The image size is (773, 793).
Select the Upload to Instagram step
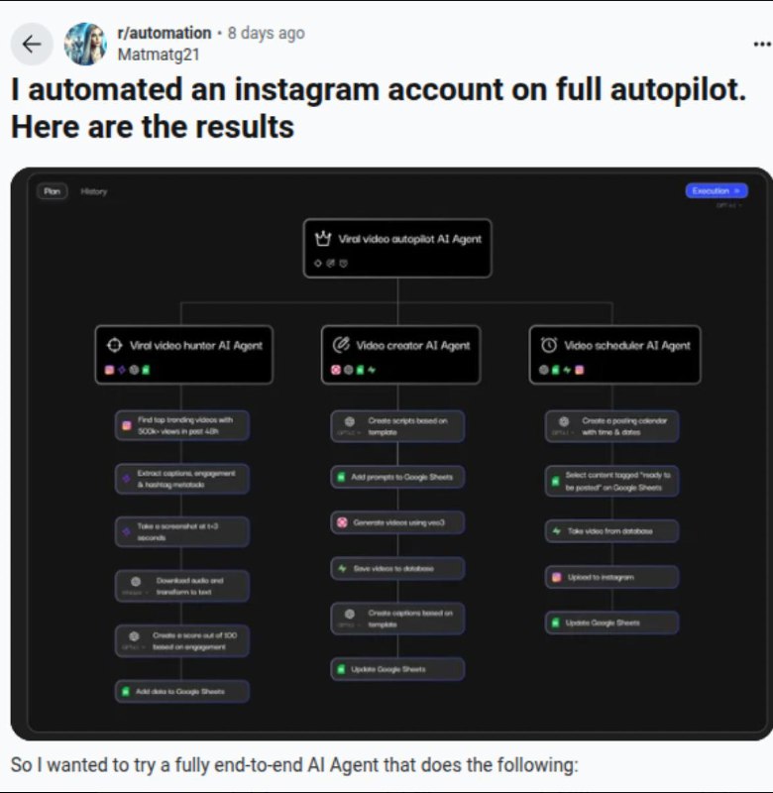click(x=611, y=577)
